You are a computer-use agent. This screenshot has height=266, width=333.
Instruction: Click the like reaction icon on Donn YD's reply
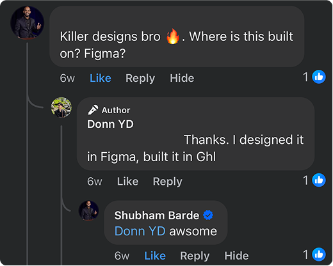[x=319, y=180]
